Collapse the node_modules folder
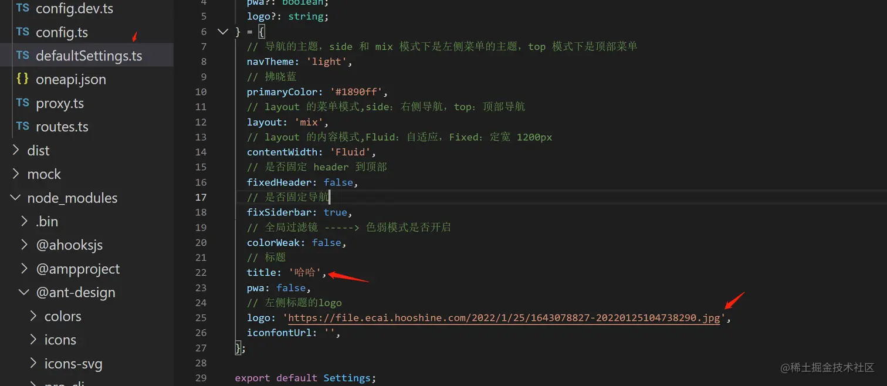887x386 pixels. point(15,198)
